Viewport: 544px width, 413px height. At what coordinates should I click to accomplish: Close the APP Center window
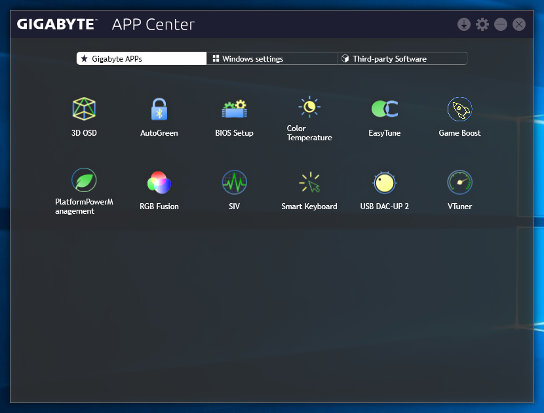click(519, 24)
